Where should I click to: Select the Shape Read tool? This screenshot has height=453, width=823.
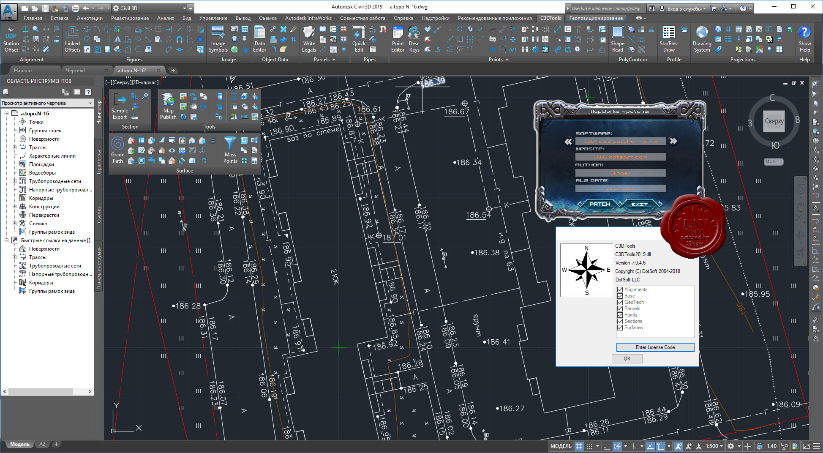click(617, 39)
